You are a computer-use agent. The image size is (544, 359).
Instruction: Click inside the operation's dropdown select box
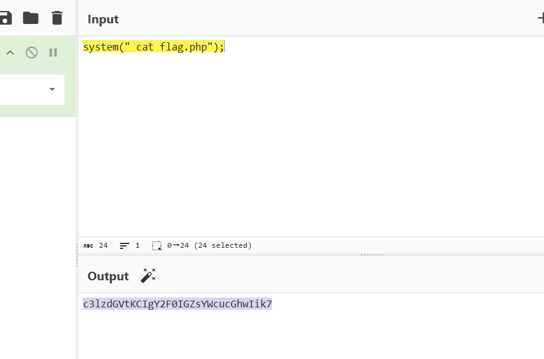click(x=25, y=90)
